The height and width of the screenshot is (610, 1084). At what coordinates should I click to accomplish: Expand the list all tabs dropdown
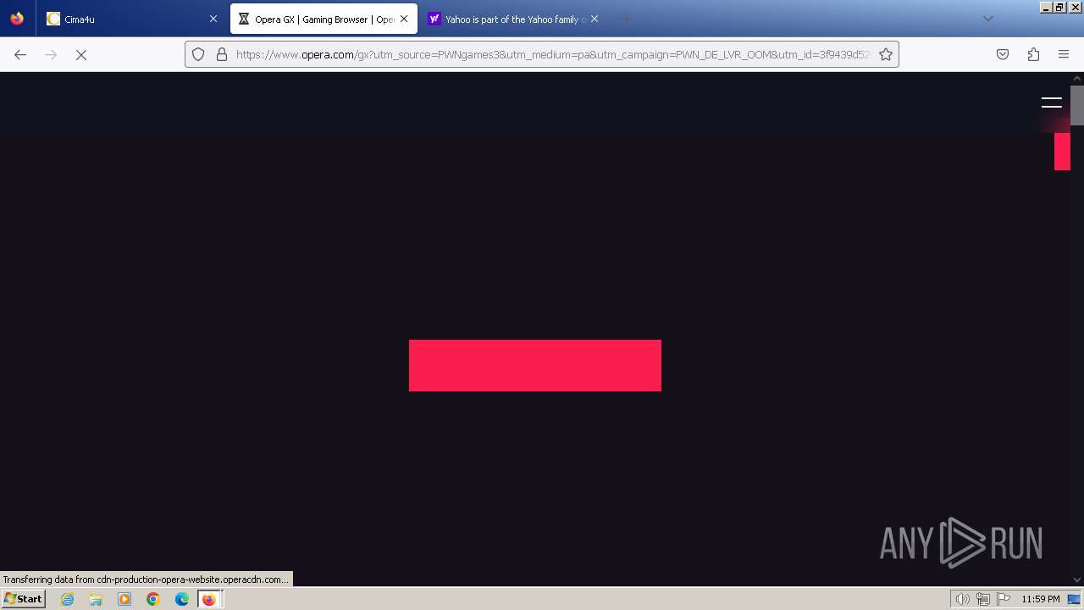point(987,19)
